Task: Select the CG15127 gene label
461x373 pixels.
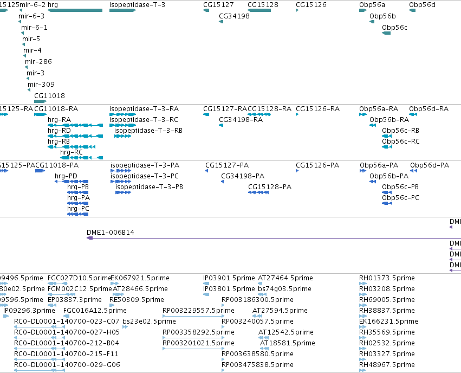Action: click(218, 5)
